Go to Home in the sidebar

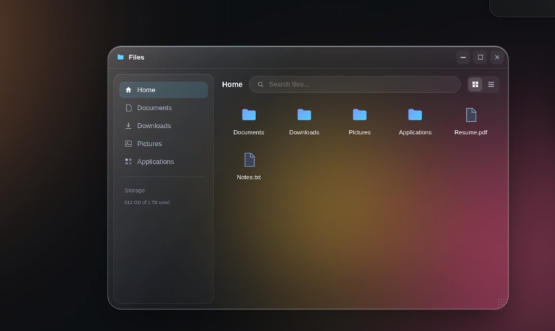163,90
